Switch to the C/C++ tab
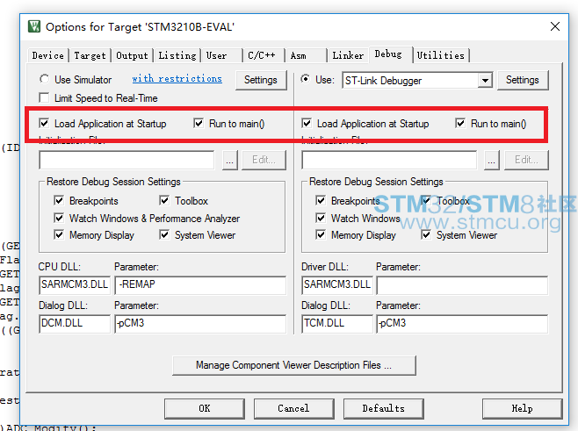 pyautogui.click(x=264, y=55)
